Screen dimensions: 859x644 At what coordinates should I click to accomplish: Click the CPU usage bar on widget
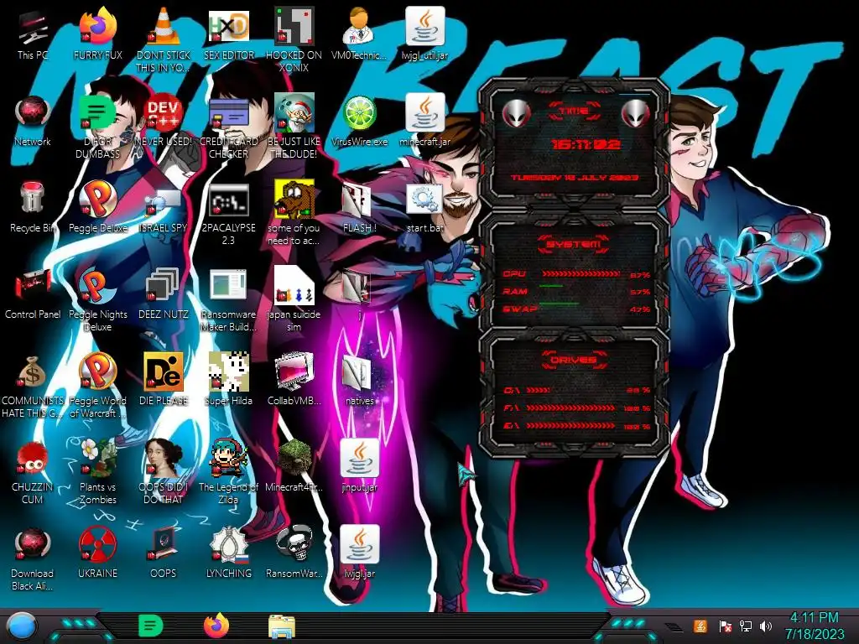click(x=580, y=274)
